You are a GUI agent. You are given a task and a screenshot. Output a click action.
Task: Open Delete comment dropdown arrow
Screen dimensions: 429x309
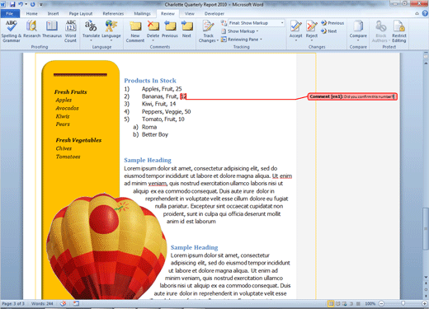click(x=153, y=40)
